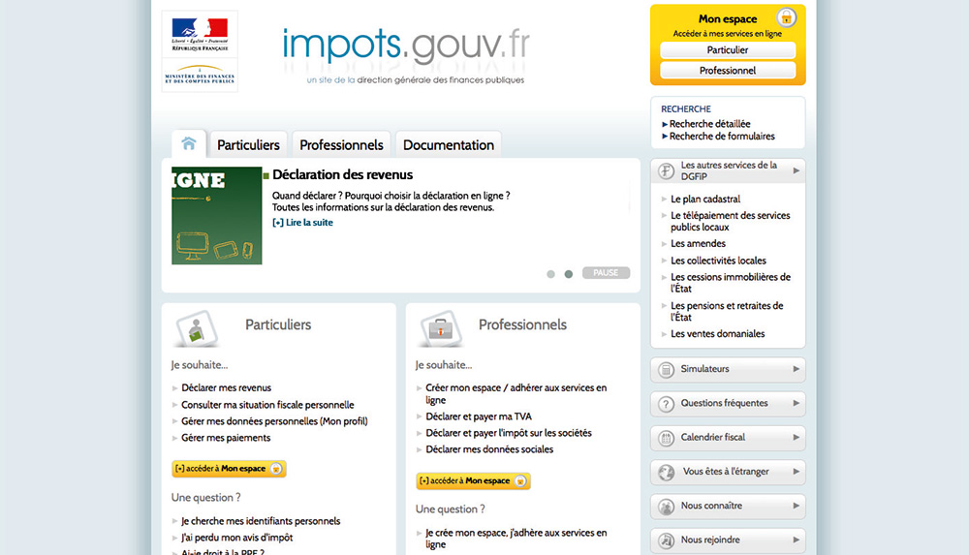Viewport: 969px width, 555px height.
Task: Click the Particulier button in Mon espace
Action: pos(728,50)
